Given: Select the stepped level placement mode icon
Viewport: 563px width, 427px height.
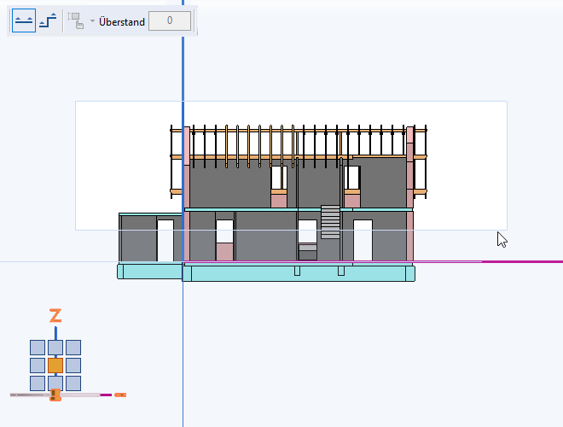Looking at the screenshot, I should click(x=48, y=21).
